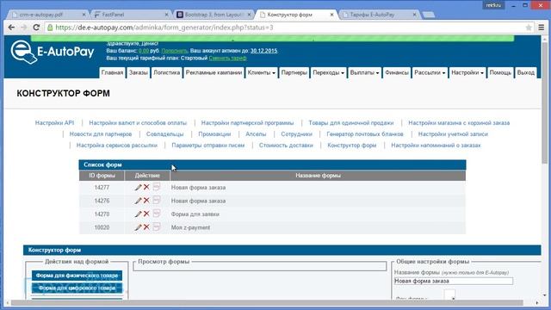551x310 pixels.
Task: Edit form 14270 with the pencil icon
Action: click(138, 214)
